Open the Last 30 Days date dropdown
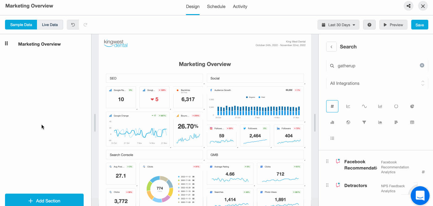This screenshot has height=206, width=433. (x=338, y=25)
